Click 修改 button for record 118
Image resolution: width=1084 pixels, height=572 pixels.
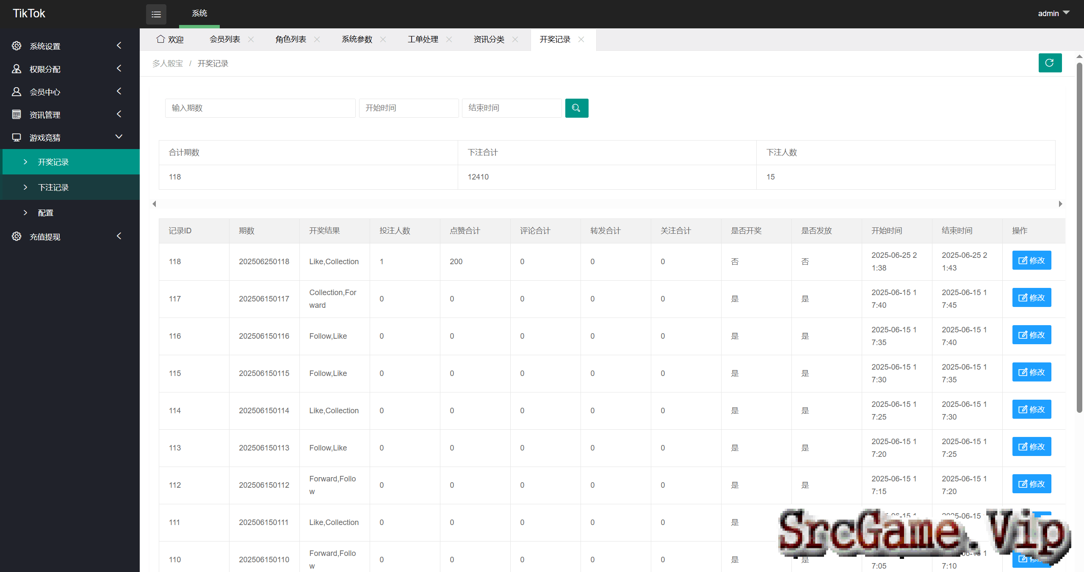pos(1031,260)
